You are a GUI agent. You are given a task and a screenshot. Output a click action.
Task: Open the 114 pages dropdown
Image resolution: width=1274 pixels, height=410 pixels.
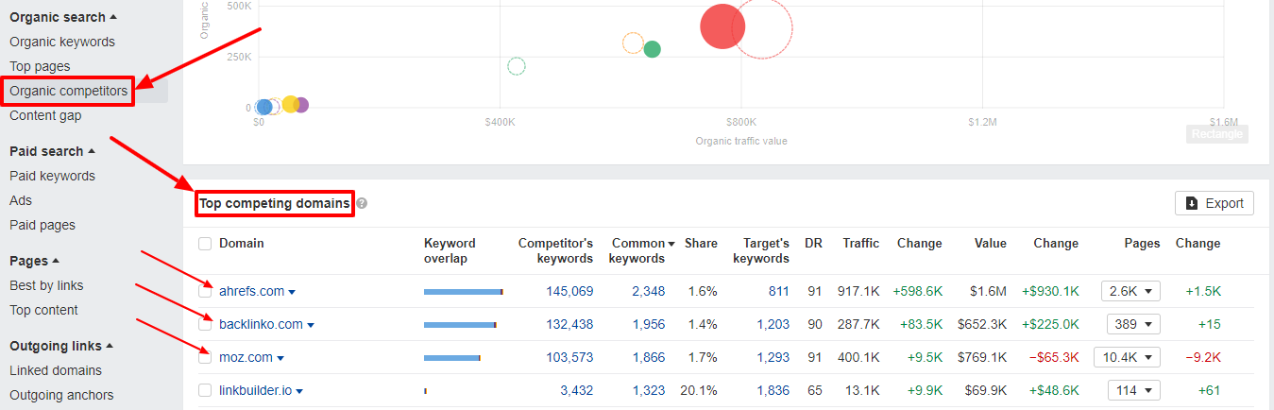coord(1133,390)
